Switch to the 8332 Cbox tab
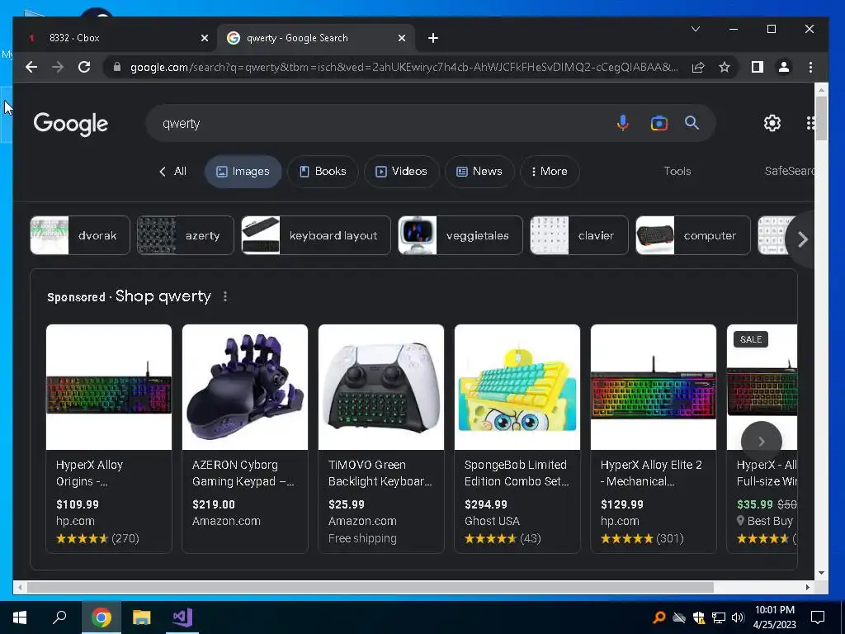Viewport: 845px width, 634px height. (x=116, y=38)
